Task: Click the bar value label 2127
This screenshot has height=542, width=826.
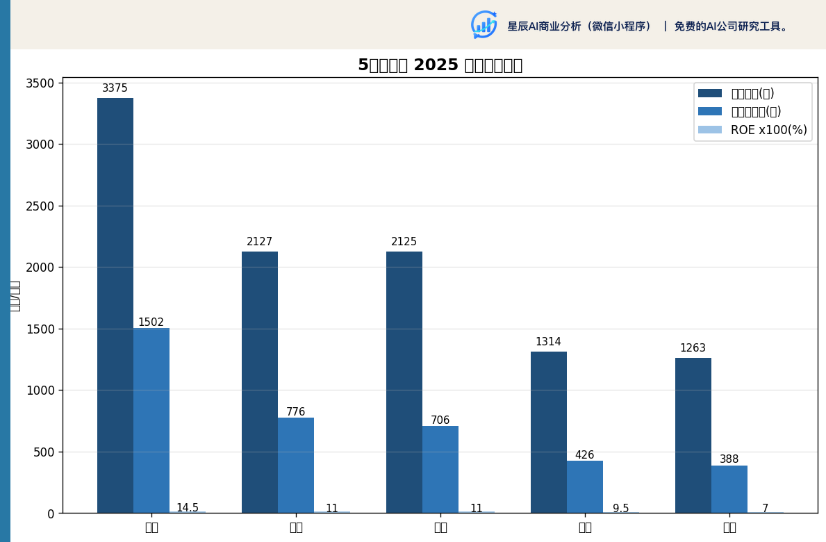Action: click(259, 241)
